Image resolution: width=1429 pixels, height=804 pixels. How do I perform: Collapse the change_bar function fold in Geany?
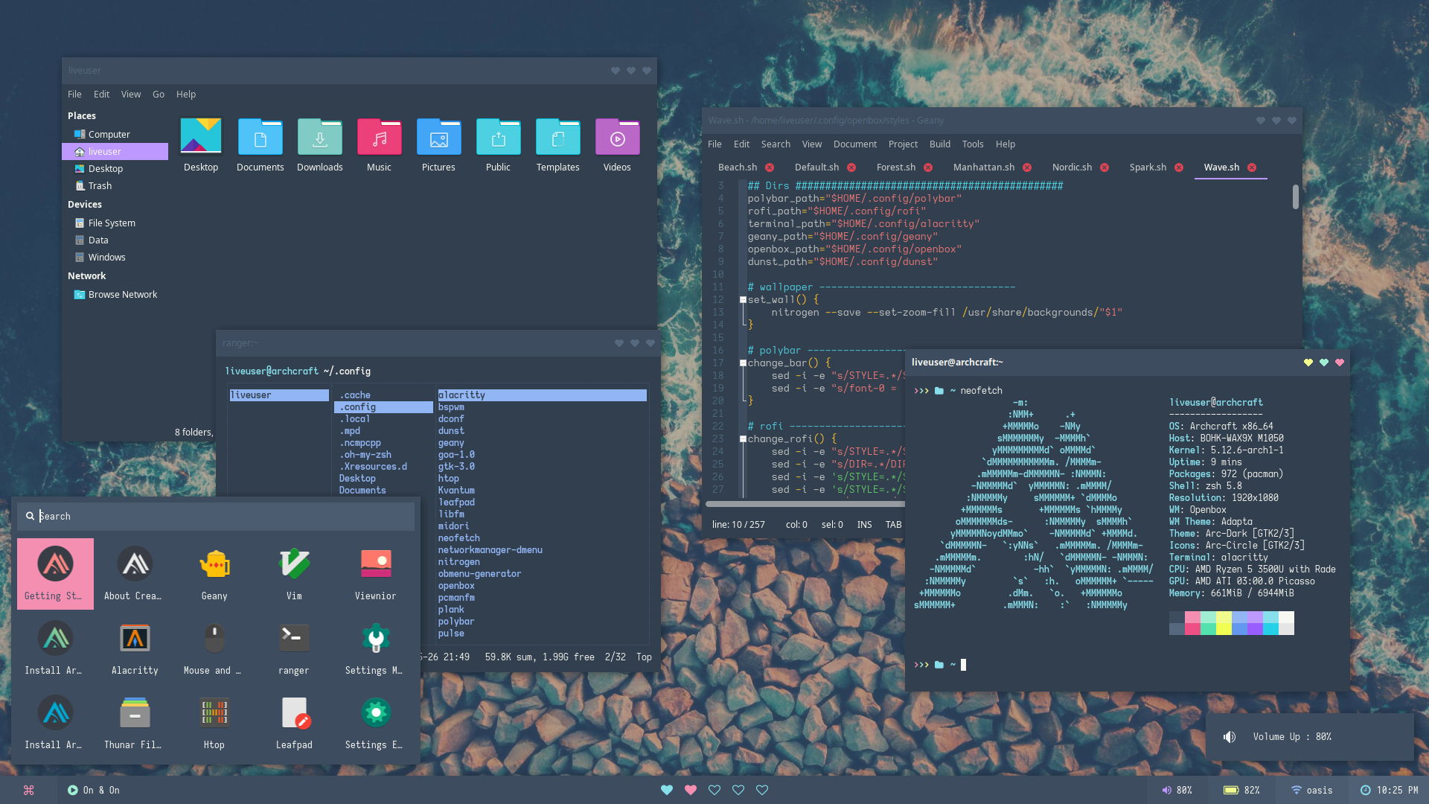tap(743, 363)
